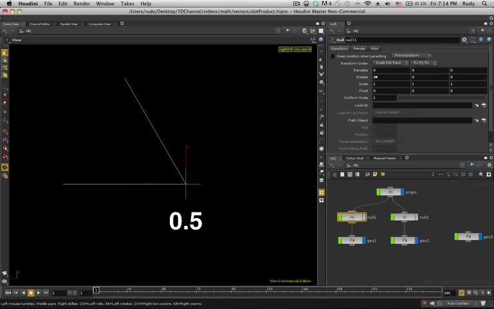Click the play forward button in playbar

pyautogui.click(x=39, y=293)
